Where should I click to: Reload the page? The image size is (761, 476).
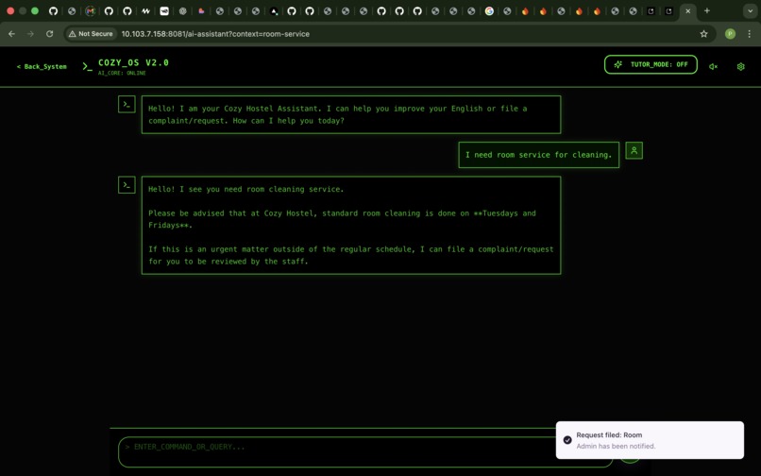[49, 33]
